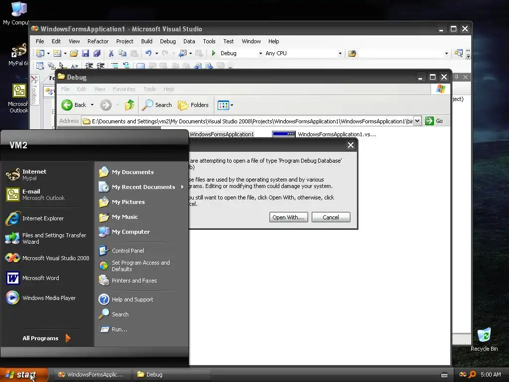Screen dimensions: 509x382
Task: Open the Back button history dropdown arrow
Action: coord(92,105)
